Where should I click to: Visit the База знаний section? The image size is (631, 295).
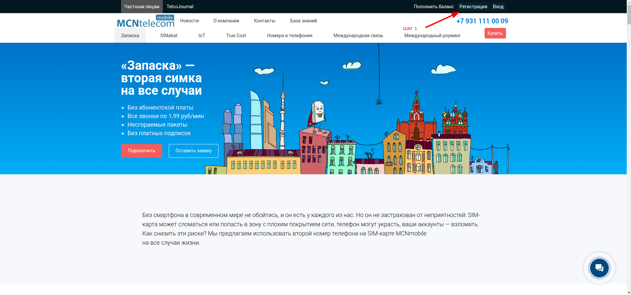(x=303, y=21)
